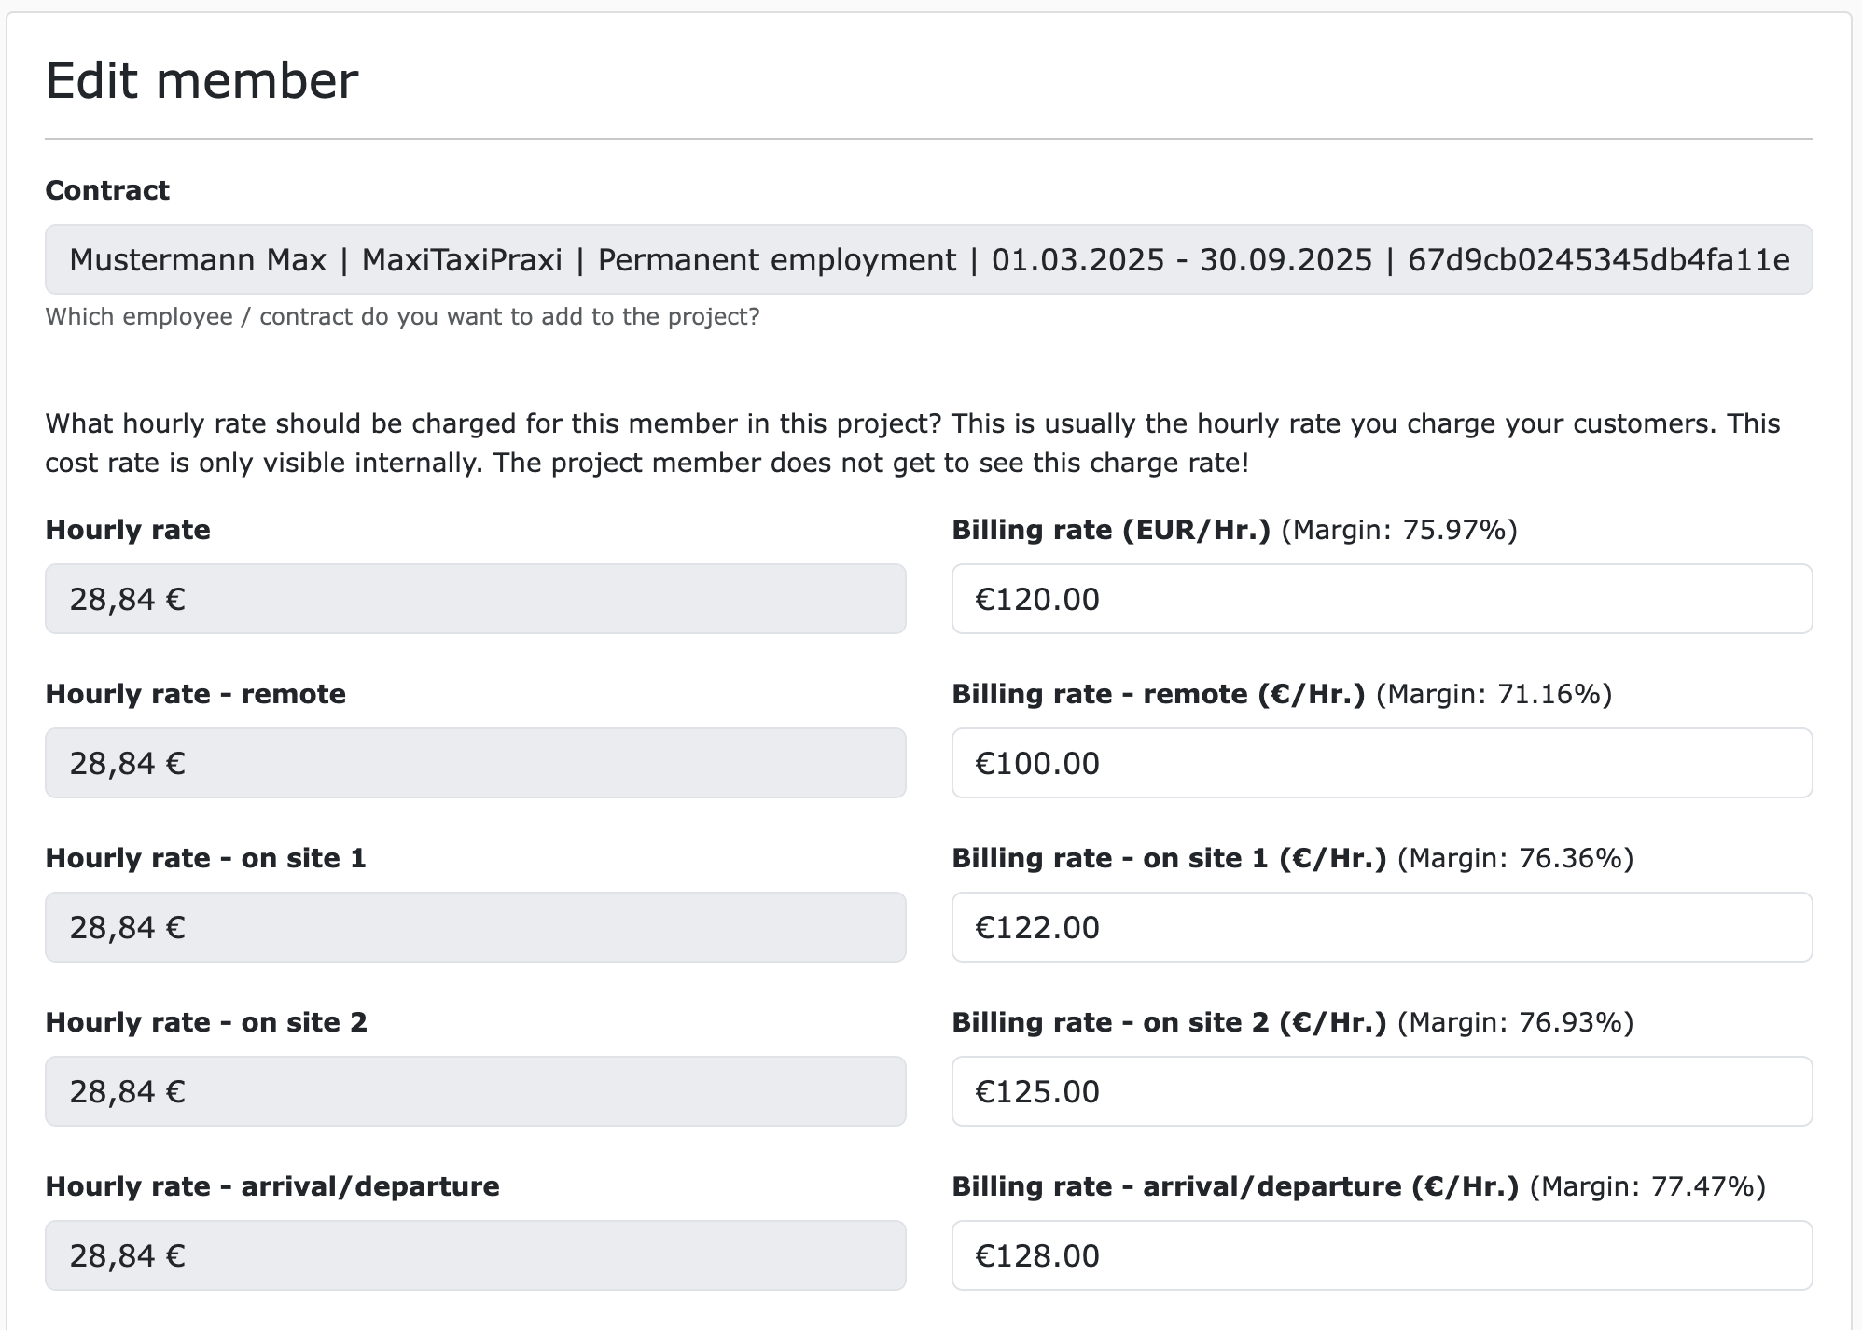Click the Contract selection field

928,259
